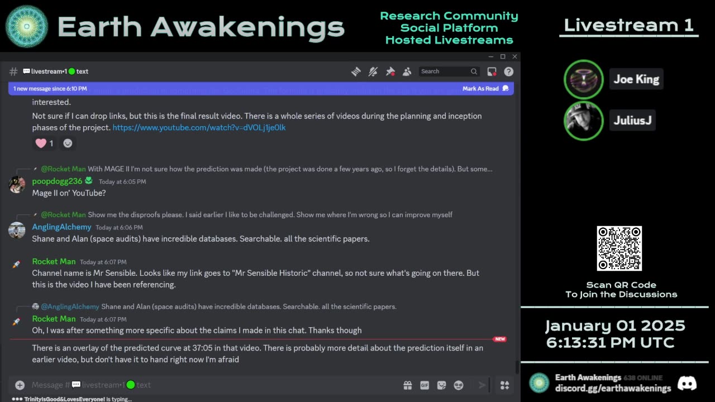Click the rocket avatar beside 'Channel name is Mr Sensible'

click(17, 265)
